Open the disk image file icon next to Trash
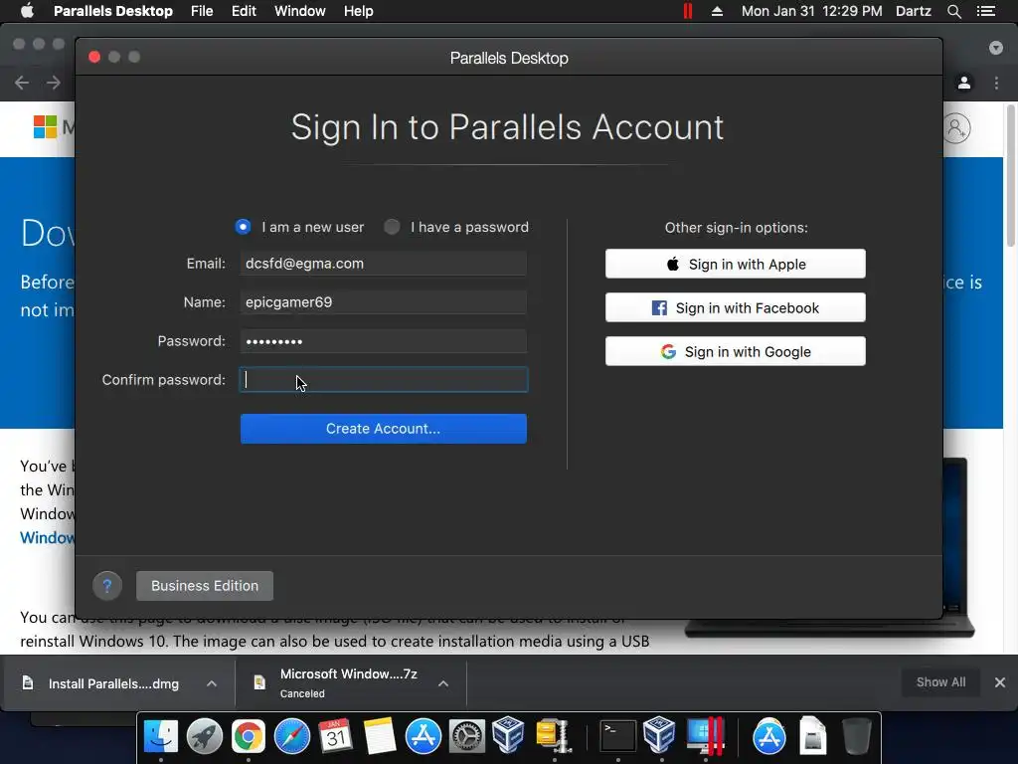The height and width of the screenshot is (764, 1018). (x=813, y=737)
